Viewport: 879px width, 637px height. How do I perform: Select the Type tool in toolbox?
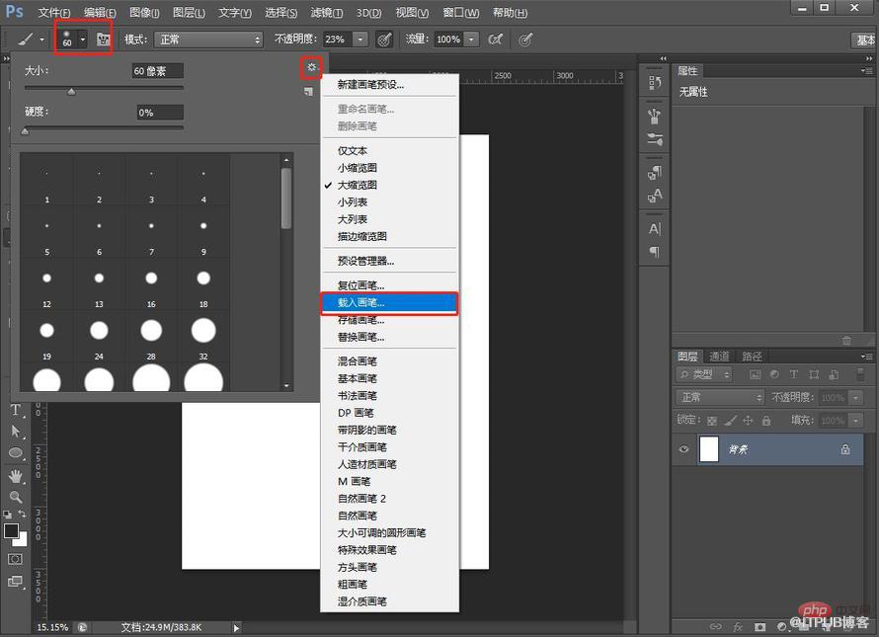tap(16, 410)
